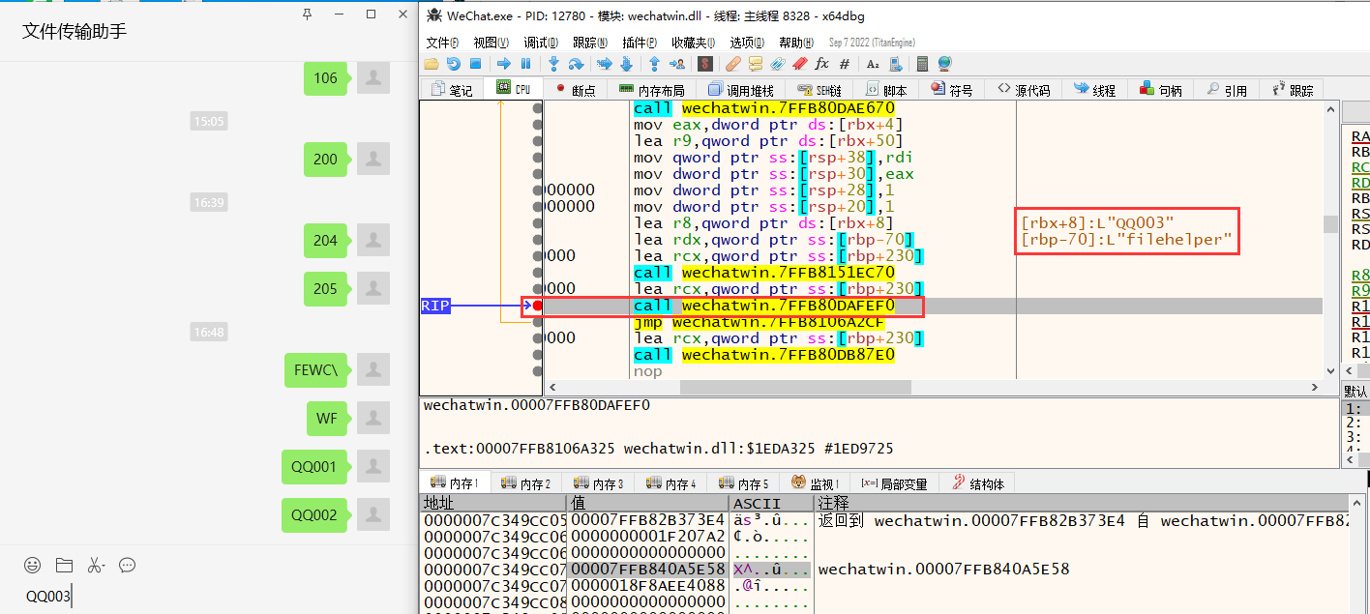Viewport: 1370px width, 614px height.
Task: Click the WeChat send file folder icon
Action: pyautogui.click(x=64, y=565)
